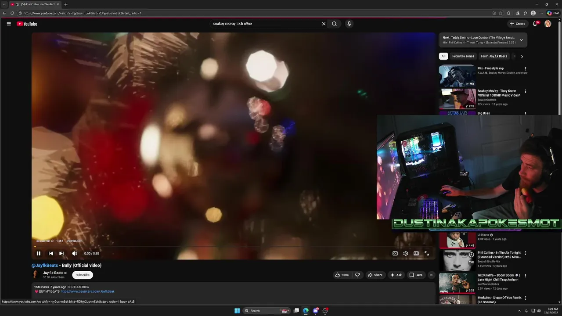Click the video progress bar
The image size is (562, 316).
(234, 247)
